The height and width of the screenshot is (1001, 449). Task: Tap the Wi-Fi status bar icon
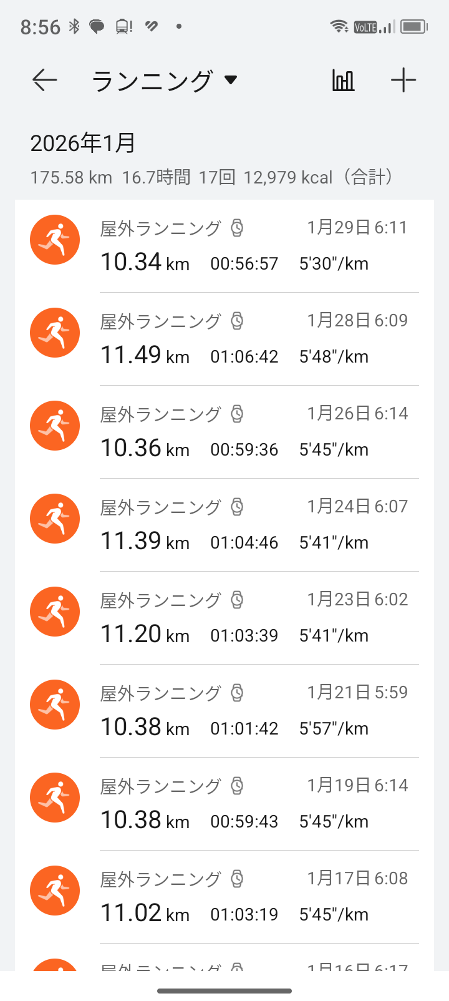339,26
